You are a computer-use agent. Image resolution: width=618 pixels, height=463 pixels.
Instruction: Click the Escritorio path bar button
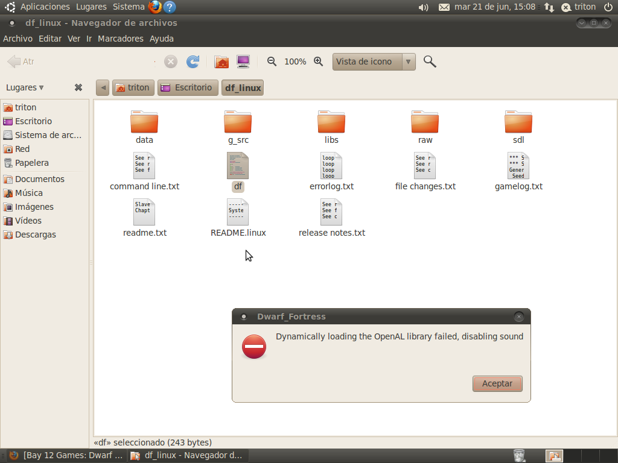pos(188,87)
